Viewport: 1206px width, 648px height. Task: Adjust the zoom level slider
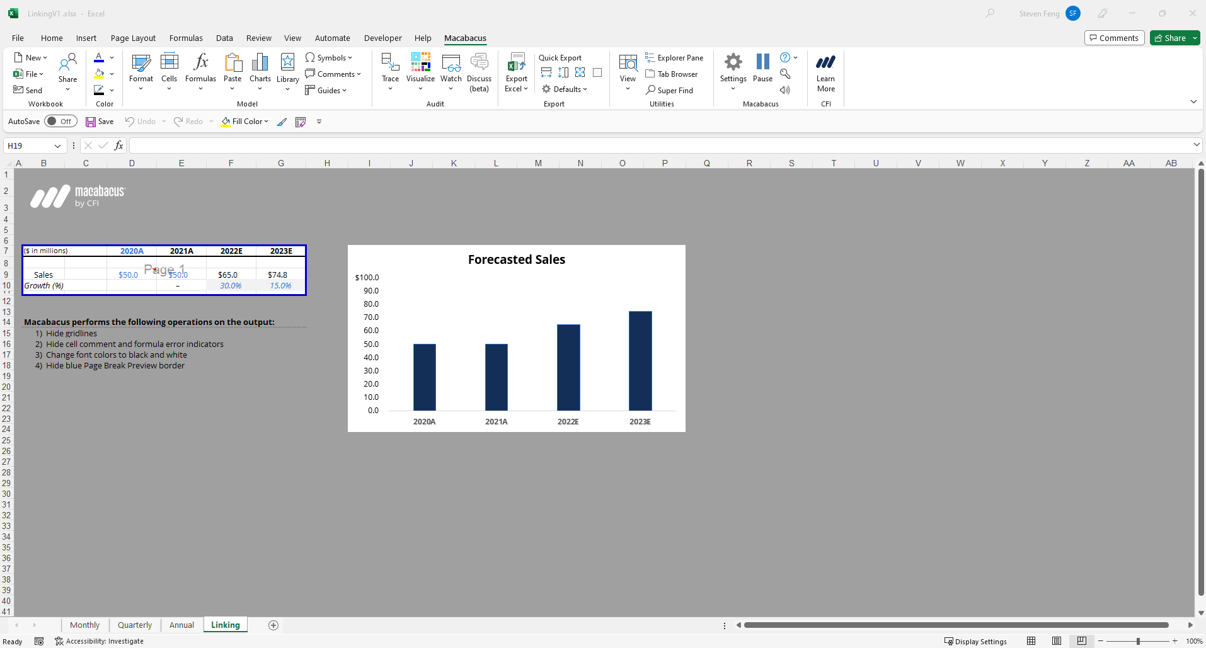[x=1138, y=641]
